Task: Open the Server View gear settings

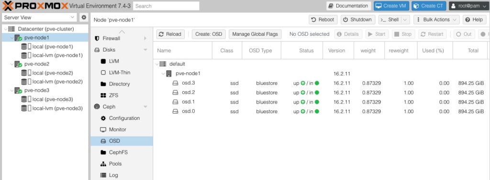Action: (x=84, y=18)
